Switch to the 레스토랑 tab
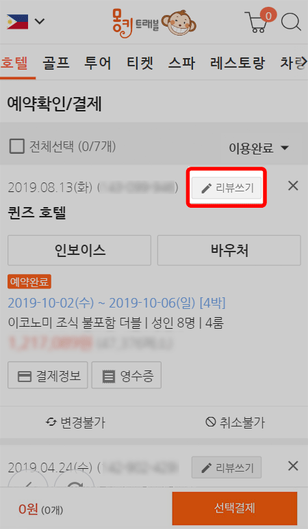 click(237, 63)
